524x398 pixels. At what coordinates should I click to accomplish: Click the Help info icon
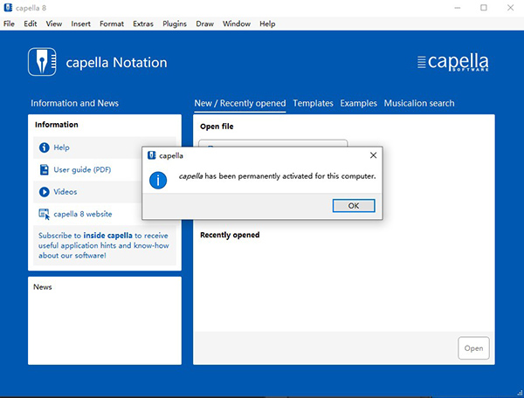45,148
